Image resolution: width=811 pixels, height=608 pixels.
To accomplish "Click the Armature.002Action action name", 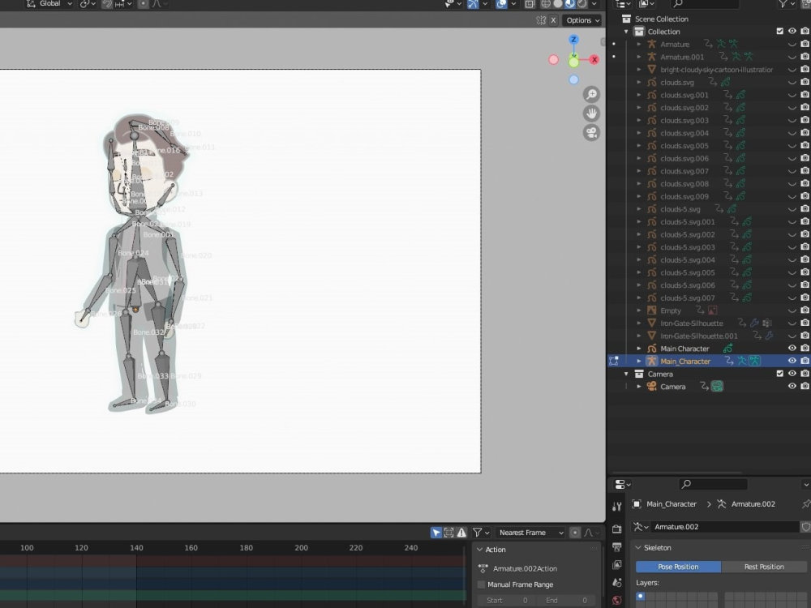I will tap(525, 568).
